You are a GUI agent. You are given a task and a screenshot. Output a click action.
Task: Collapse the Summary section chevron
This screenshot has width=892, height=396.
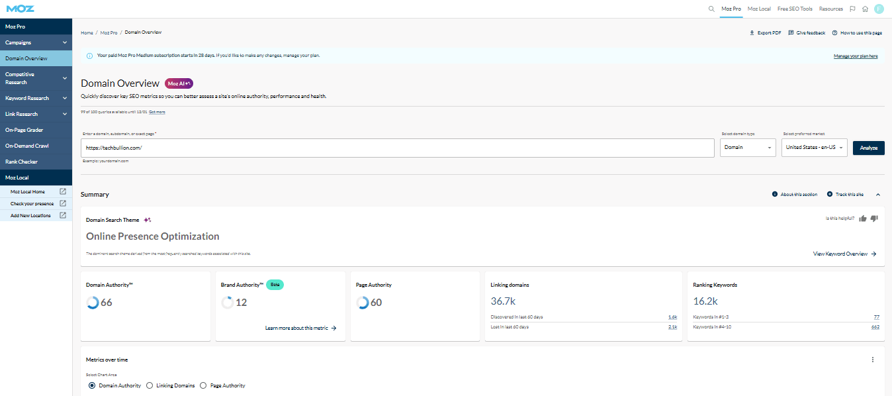(x=878, y=195)
